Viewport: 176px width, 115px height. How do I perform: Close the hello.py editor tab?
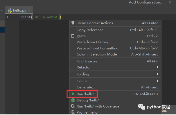pyautogui.click(x=29, y=10)
